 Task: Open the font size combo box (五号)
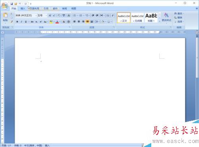tap(42, 16)
